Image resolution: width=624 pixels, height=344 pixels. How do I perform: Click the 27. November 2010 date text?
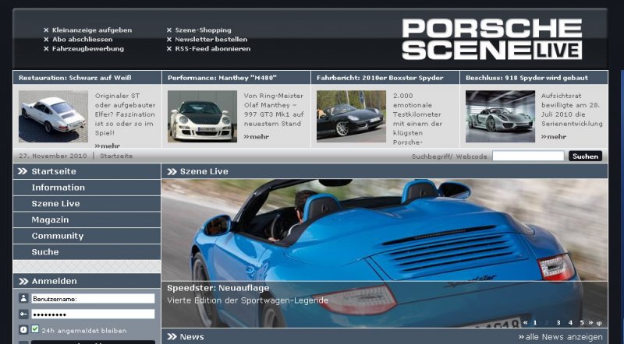click(x=52, y=156)
